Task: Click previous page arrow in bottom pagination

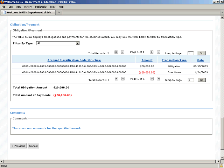Action: 122,79
